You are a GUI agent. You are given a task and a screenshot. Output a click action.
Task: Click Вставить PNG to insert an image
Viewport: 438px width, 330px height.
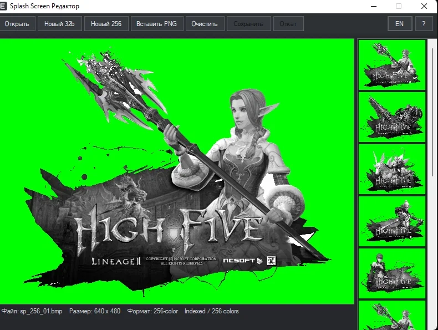pyautogui.click(x=157, y=24)
